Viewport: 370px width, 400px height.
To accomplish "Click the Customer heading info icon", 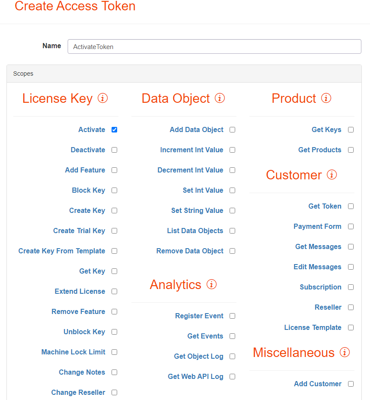I will point(332,175).
